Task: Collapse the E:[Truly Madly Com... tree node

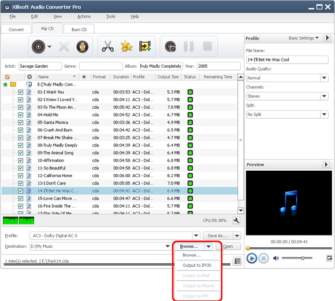Action: pos(5,85)
